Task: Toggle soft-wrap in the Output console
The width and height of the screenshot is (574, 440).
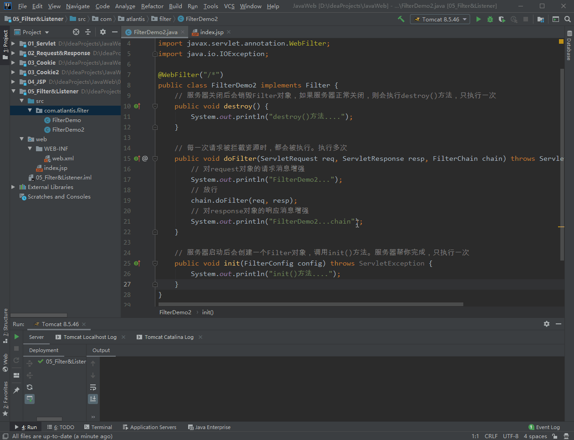Action: click(93, 387)
